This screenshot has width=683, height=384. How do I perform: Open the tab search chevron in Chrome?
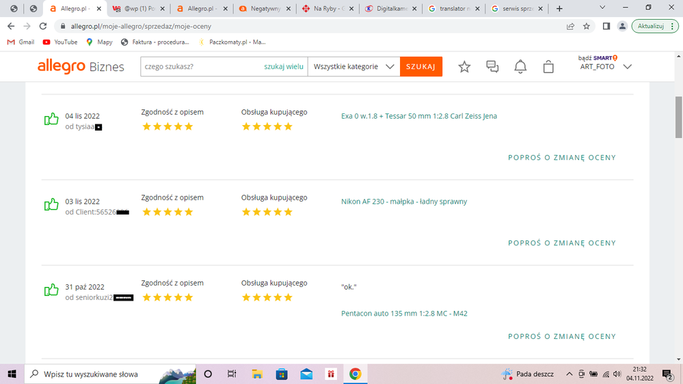click(602, 8)
